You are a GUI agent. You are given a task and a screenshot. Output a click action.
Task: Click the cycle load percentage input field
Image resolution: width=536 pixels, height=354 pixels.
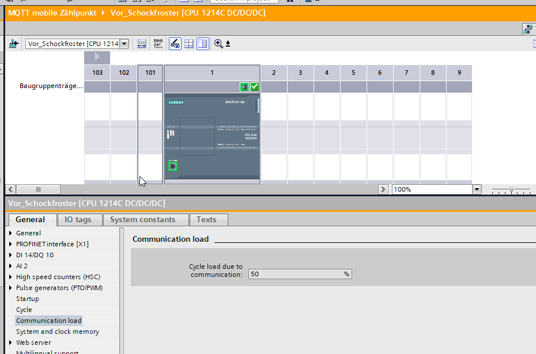click(300, 274)
